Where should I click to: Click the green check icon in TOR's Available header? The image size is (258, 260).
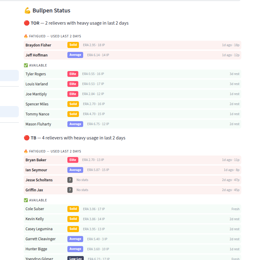click(26, 65)
